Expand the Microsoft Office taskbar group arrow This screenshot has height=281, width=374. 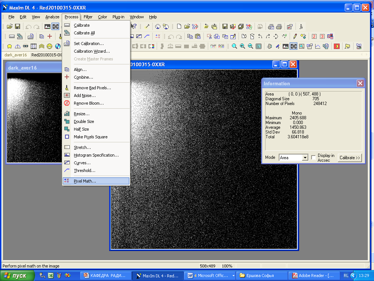(x=233, y=276)
